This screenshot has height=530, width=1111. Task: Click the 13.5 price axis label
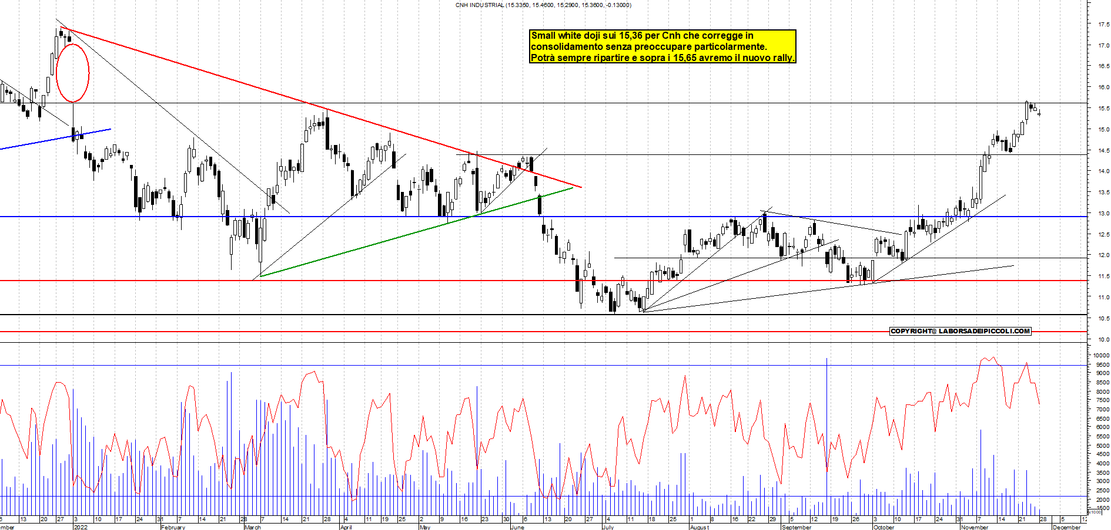click(x=1103, y=193)
